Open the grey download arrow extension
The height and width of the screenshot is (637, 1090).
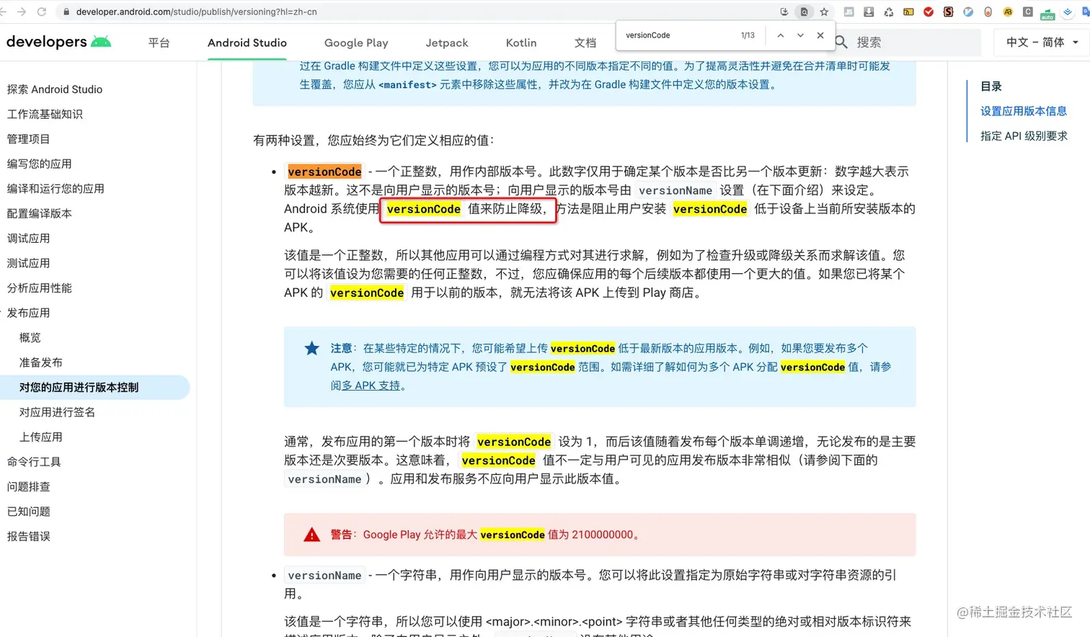click(x=869, y=12)
